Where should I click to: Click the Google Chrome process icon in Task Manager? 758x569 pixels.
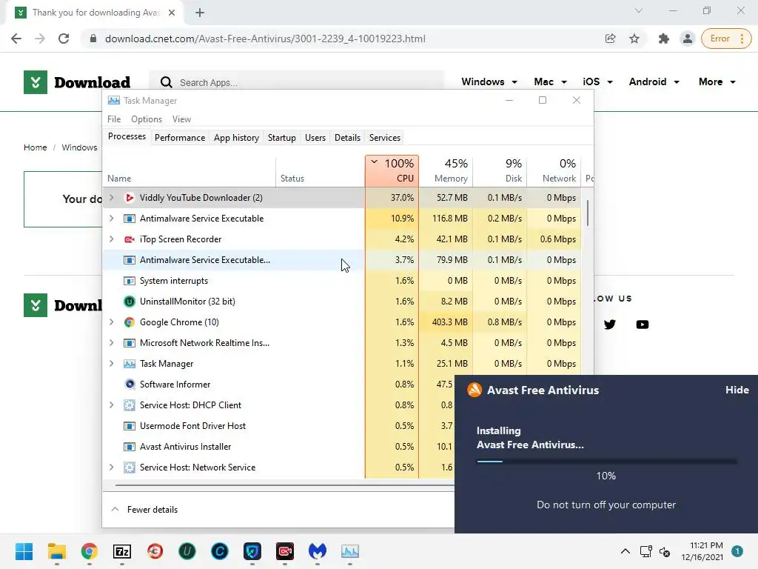pyautogui.click(x=129, y=322)
